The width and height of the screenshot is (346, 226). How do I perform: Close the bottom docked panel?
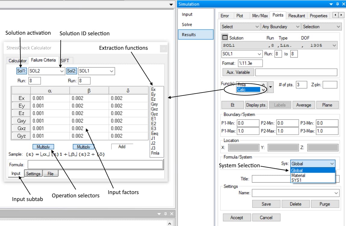(x=171, y=214)
